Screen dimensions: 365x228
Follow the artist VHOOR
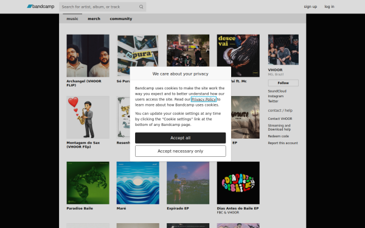pos(283,83)
